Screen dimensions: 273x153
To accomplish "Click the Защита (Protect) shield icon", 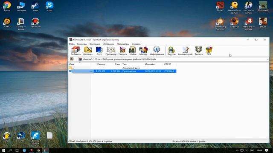I will tap(199, 51).
